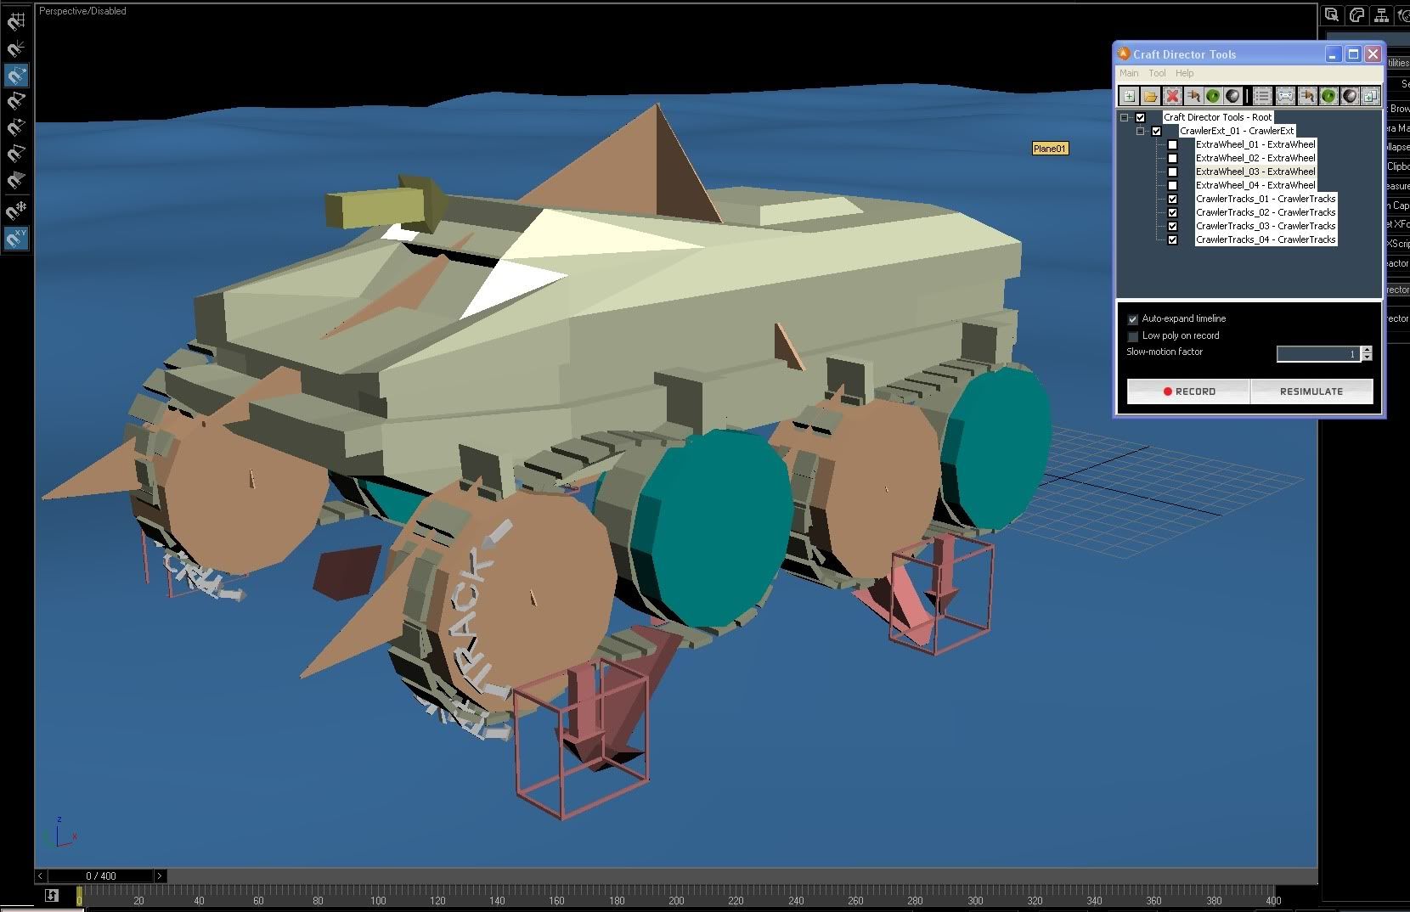Click the Craft Director Tools orange logo icon
Viewport: 1410px width, 912px height.
[1124, 54]
